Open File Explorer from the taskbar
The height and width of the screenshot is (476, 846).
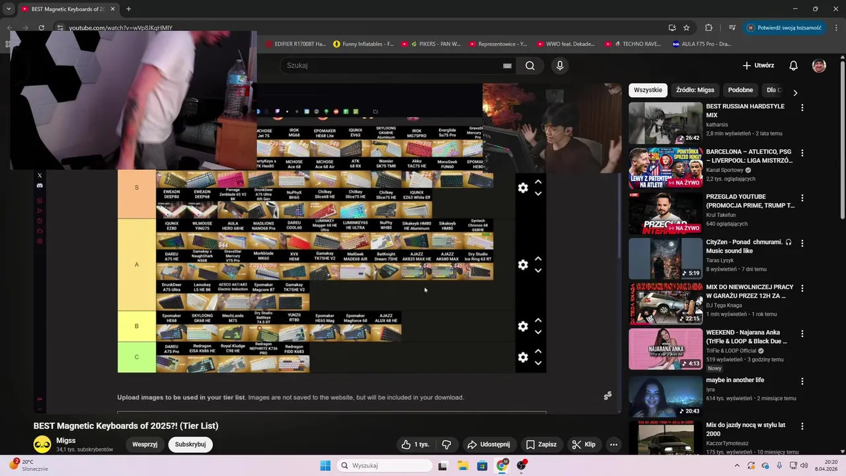pos(463,465)
